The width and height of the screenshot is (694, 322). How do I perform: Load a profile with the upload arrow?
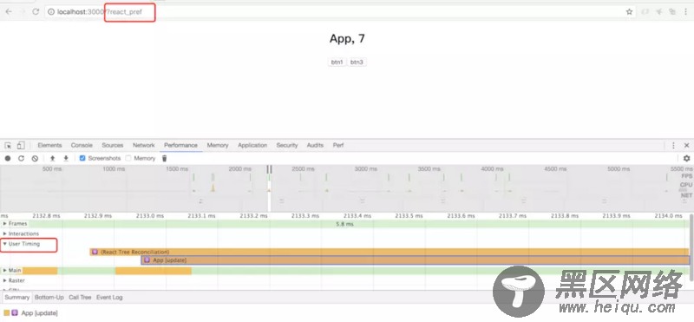(52, 158)
